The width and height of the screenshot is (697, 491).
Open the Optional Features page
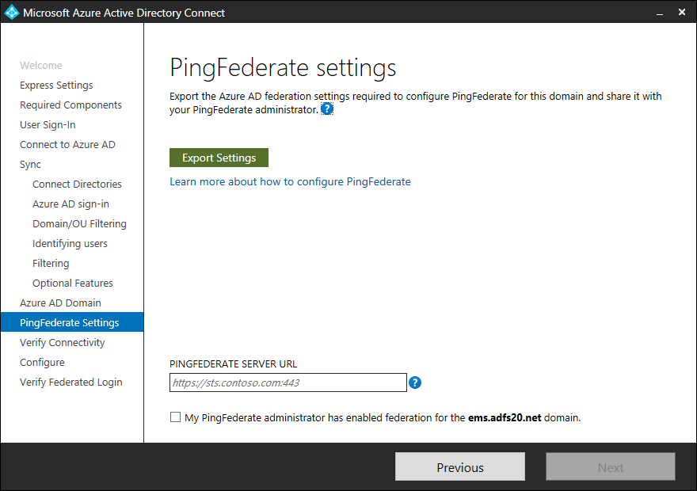tap(73, 283)
